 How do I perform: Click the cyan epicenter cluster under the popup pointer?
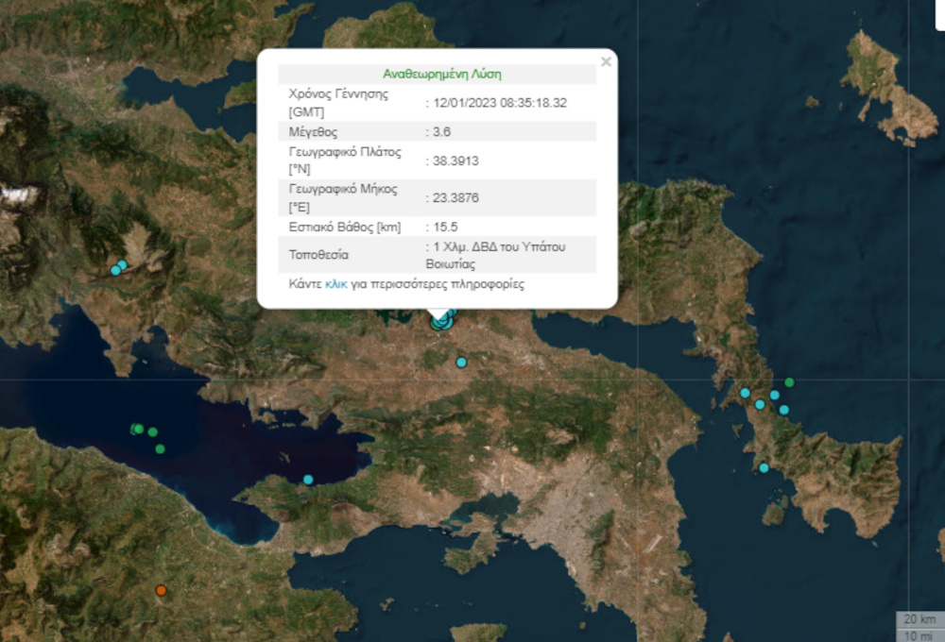pyautogui.click(x=439, y=322)
